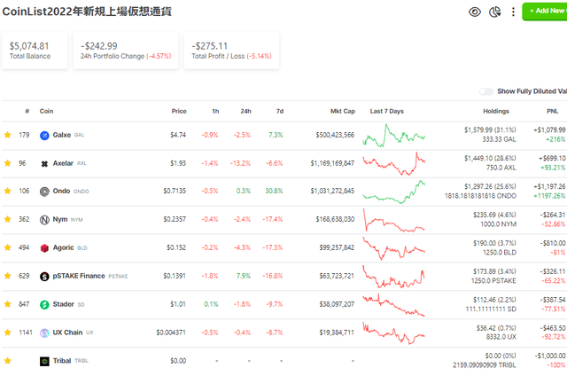The width and height of the screenshot is (567, 376).
Task: Open the three-dot more options menu
Action: [513, 12]
